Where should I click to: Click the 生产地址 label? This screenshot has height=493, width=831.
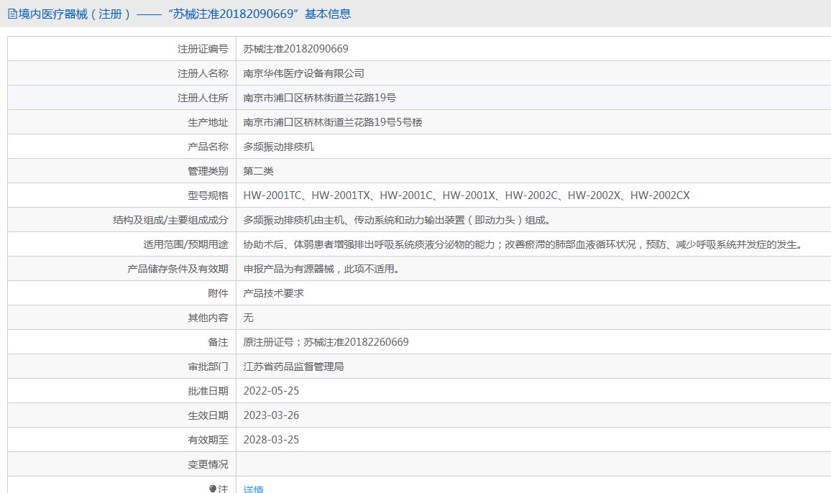(208, 122)
